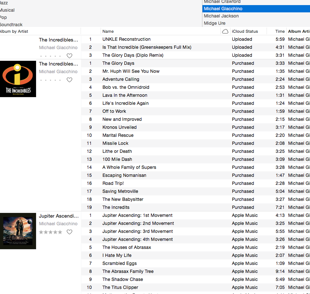Image resolution: width=310 pixels, height=294 pixels.
Task: Toggle the heart on the Incredibles soundtrack with artwork
Action: [69, 80]
